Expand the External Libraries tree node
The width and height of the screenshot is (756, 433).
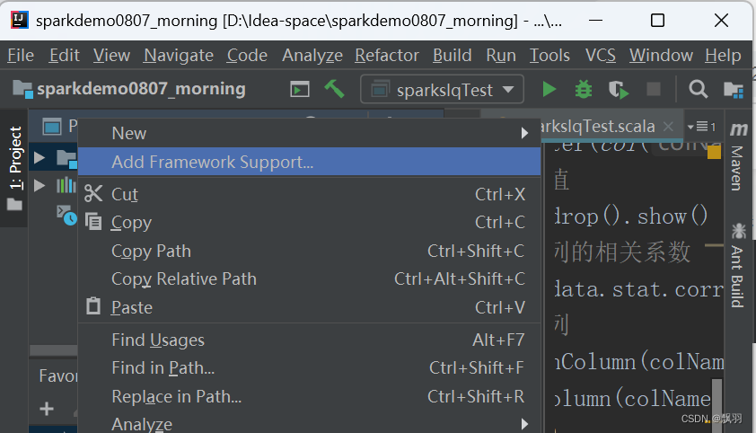[40, 185]
